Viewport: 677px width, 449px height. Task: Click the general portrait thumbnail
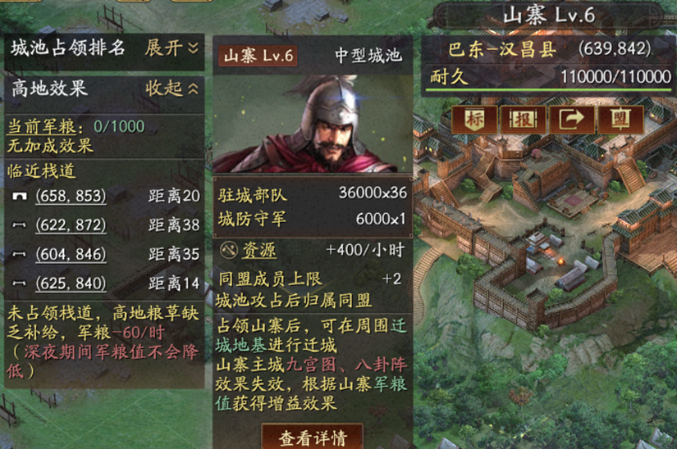tap(312, 124)
